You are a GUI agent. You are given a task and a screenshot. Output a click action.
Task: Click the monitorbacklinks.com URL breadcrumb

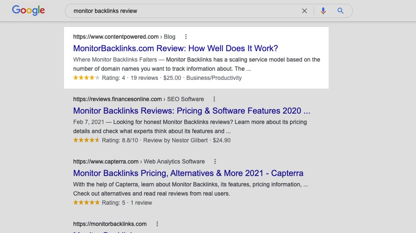[x=110, y=224]
